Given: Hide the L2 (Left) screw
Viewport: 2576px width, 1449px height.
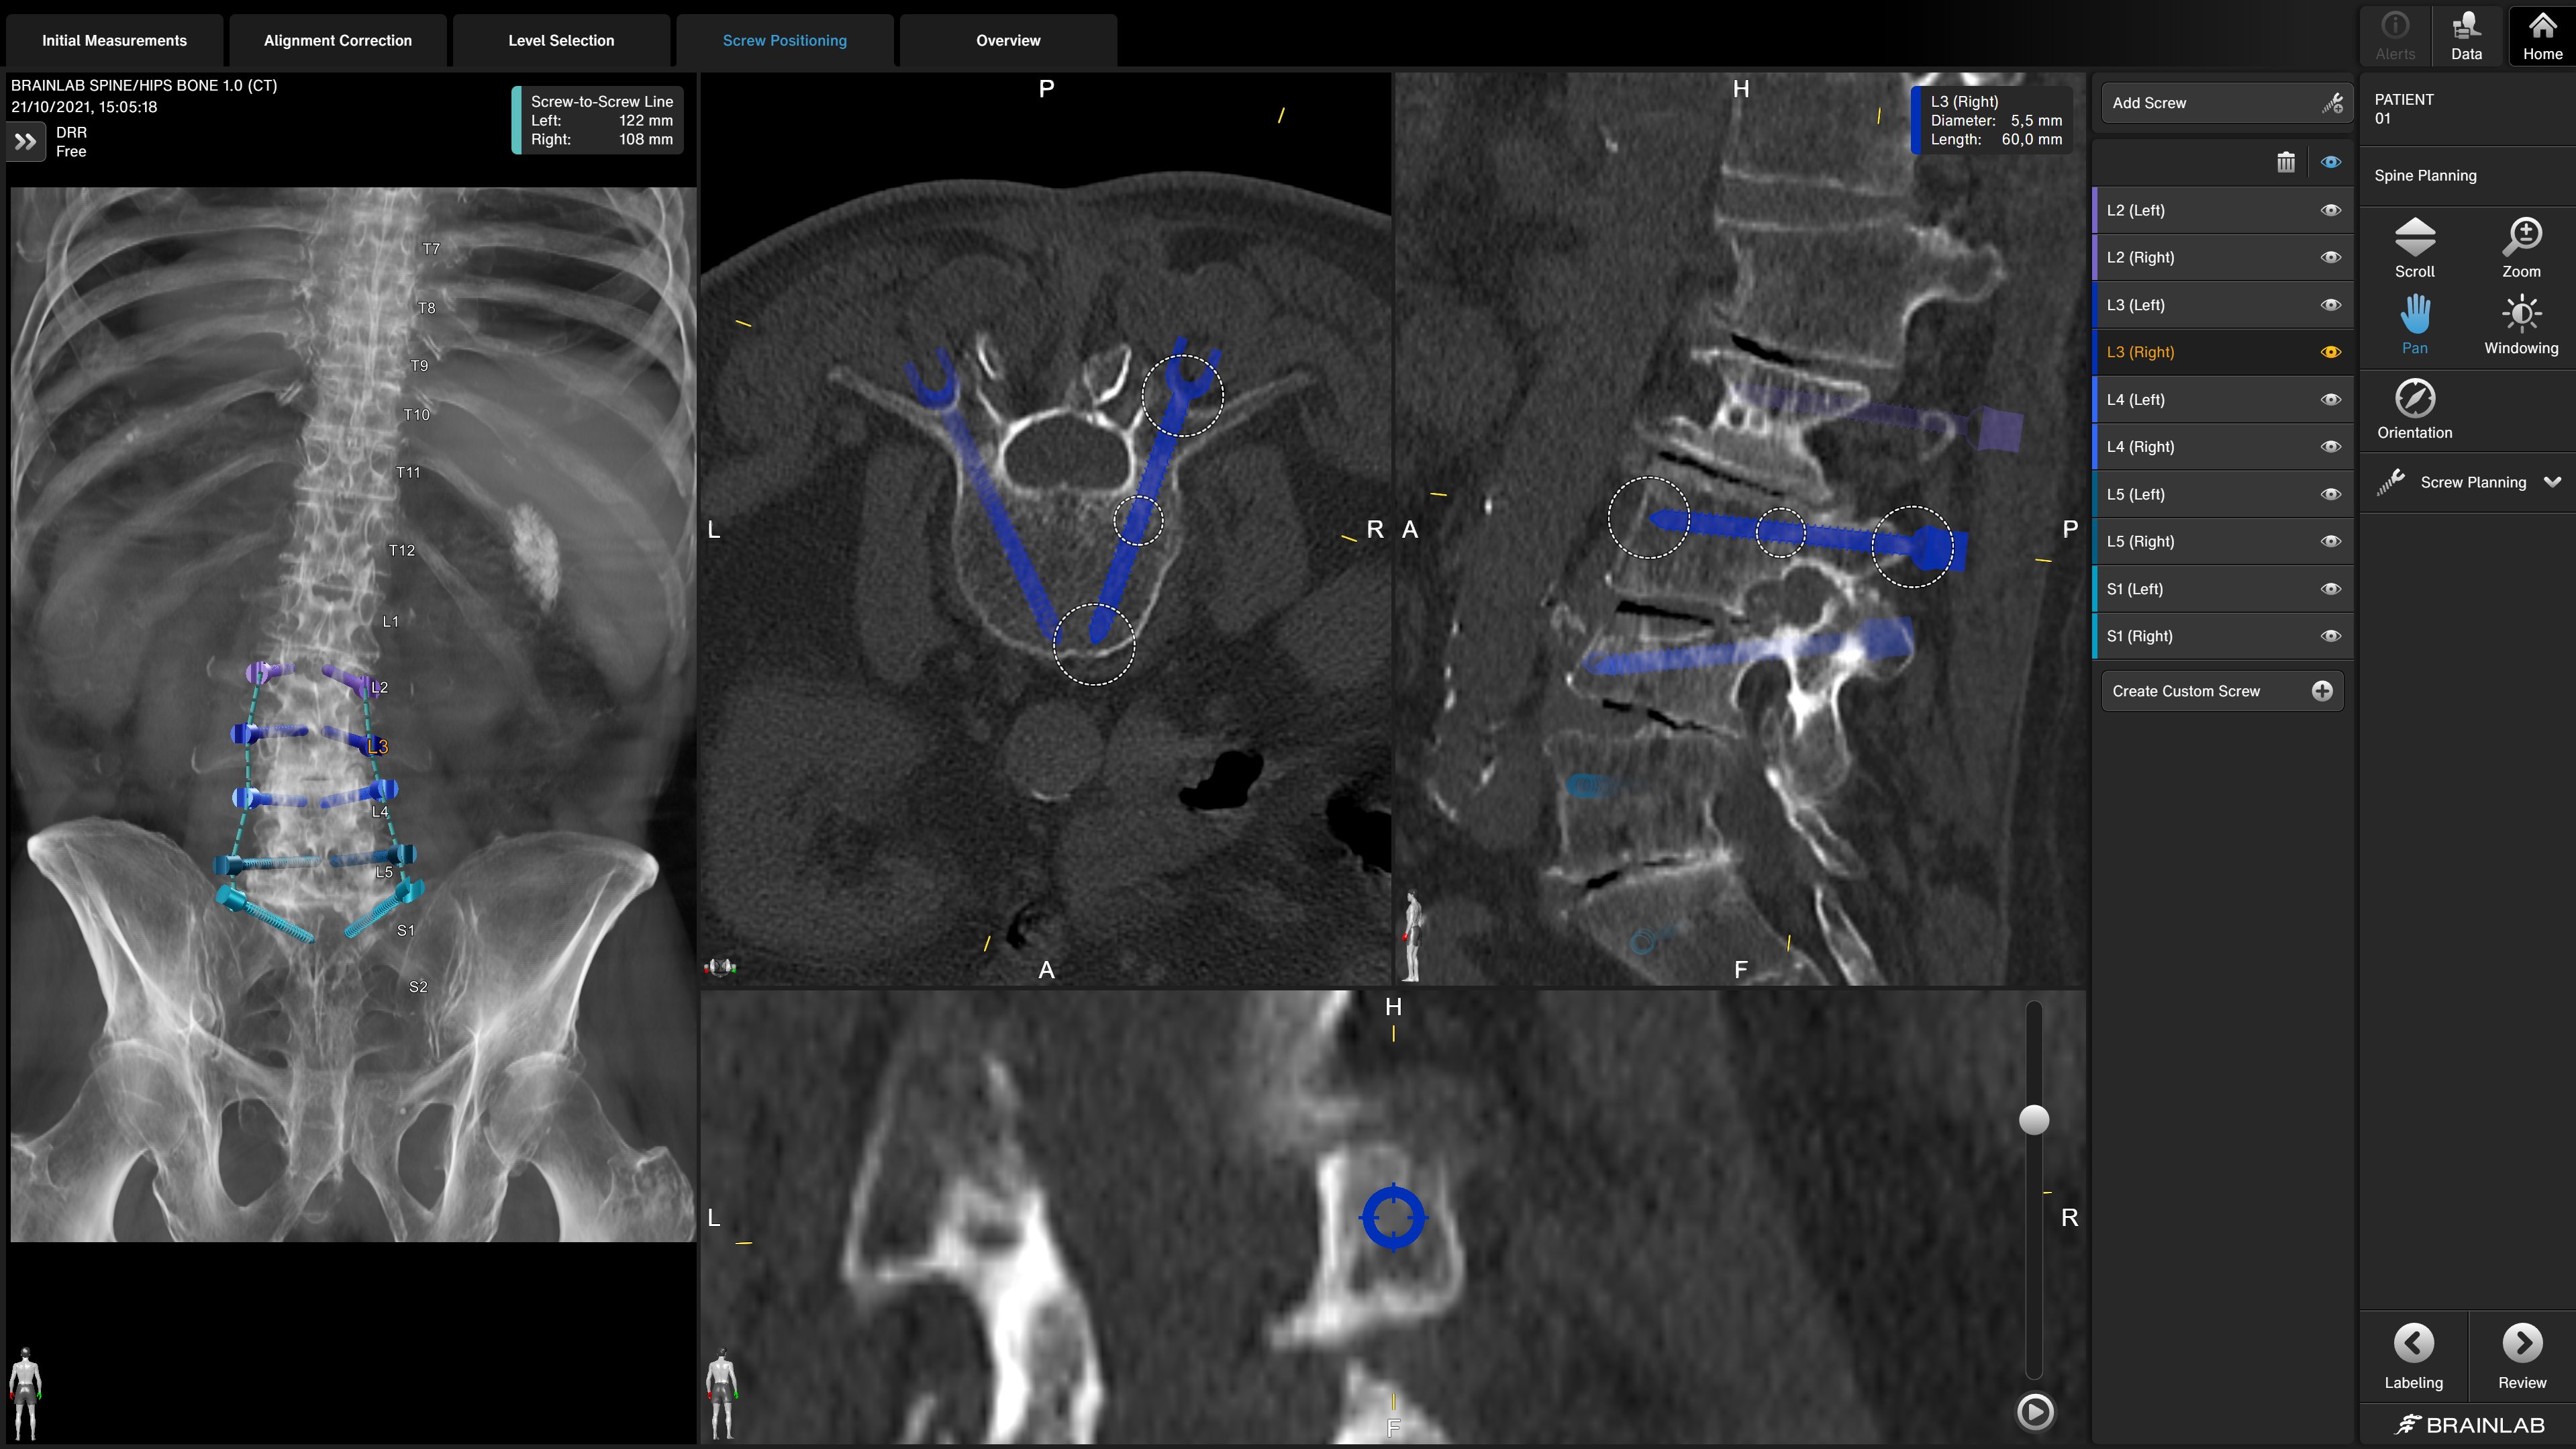Looking at the screenshot, I should point(2330,210).
